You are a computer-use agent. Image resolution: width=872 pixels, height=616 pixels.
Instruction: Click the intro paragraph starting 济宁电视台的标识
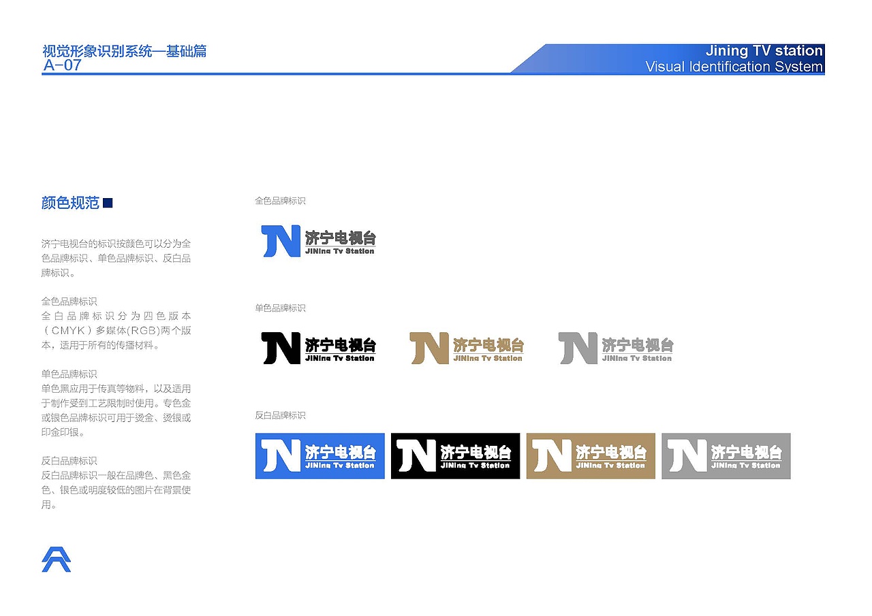pos(116,258)
